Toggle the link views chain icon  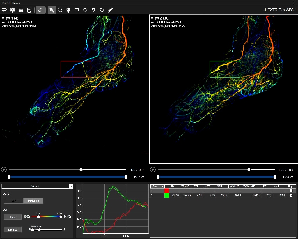40,10
